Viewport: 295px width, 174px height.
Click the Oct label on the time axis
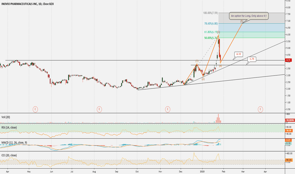tap(137, 171)
